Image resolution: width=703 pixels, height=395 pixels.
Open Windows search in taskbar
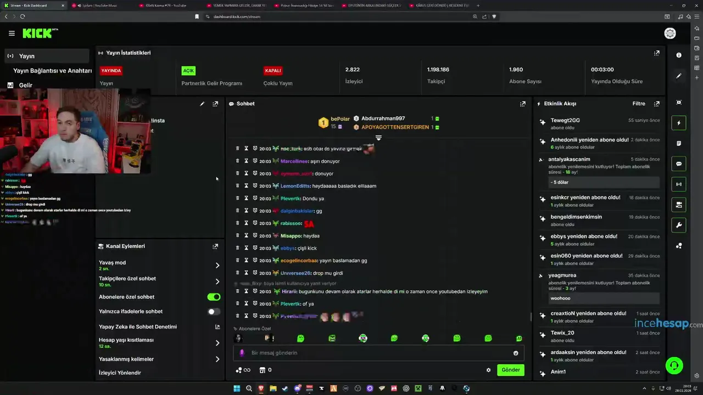[x=249, y=388]
